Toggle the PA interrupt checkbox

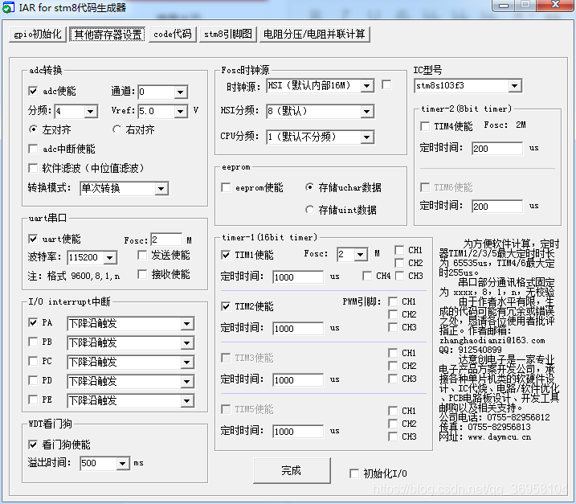tap(33, 323)
